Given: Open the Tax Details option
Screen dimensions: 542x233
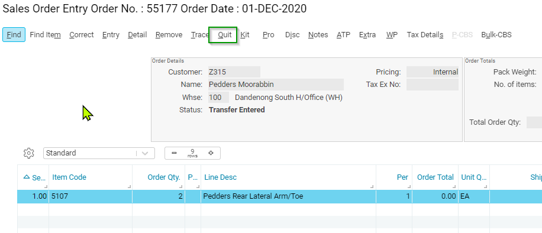Looking at the screenshot, I should coord(425,34).
